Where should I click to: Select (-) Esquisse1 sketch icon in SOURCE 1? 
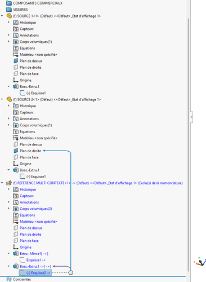click(23, 93)
